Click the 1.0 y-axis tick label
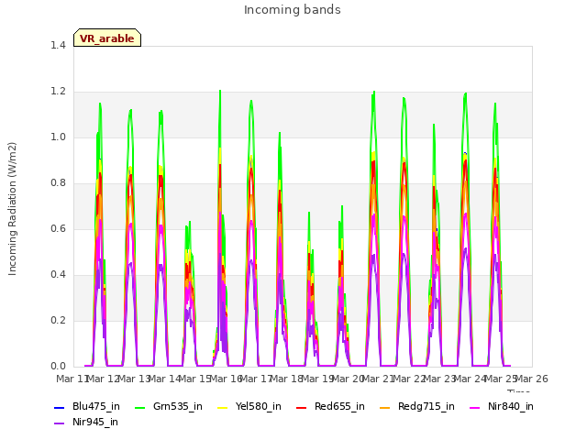The image size is (587, 440). click(58, 137)
